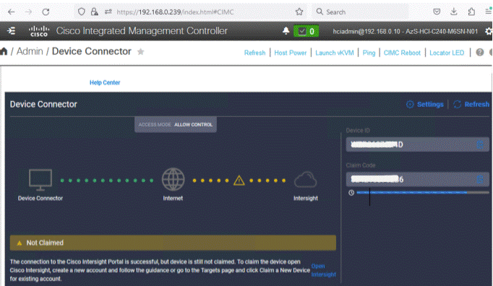The image size is (493, 286).
Task: Open the Help Center link
Action: click(105, 82)
